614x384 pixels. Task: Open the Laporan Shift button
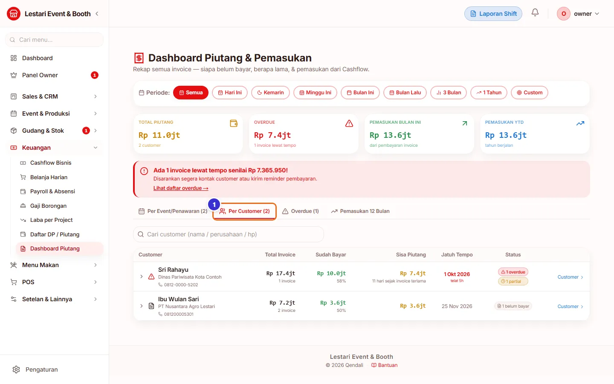pos(493,14)
